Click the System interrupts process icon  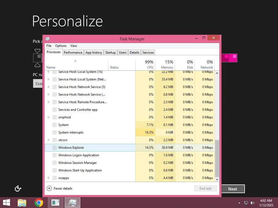pyautogui.click(x=55, y=132)
